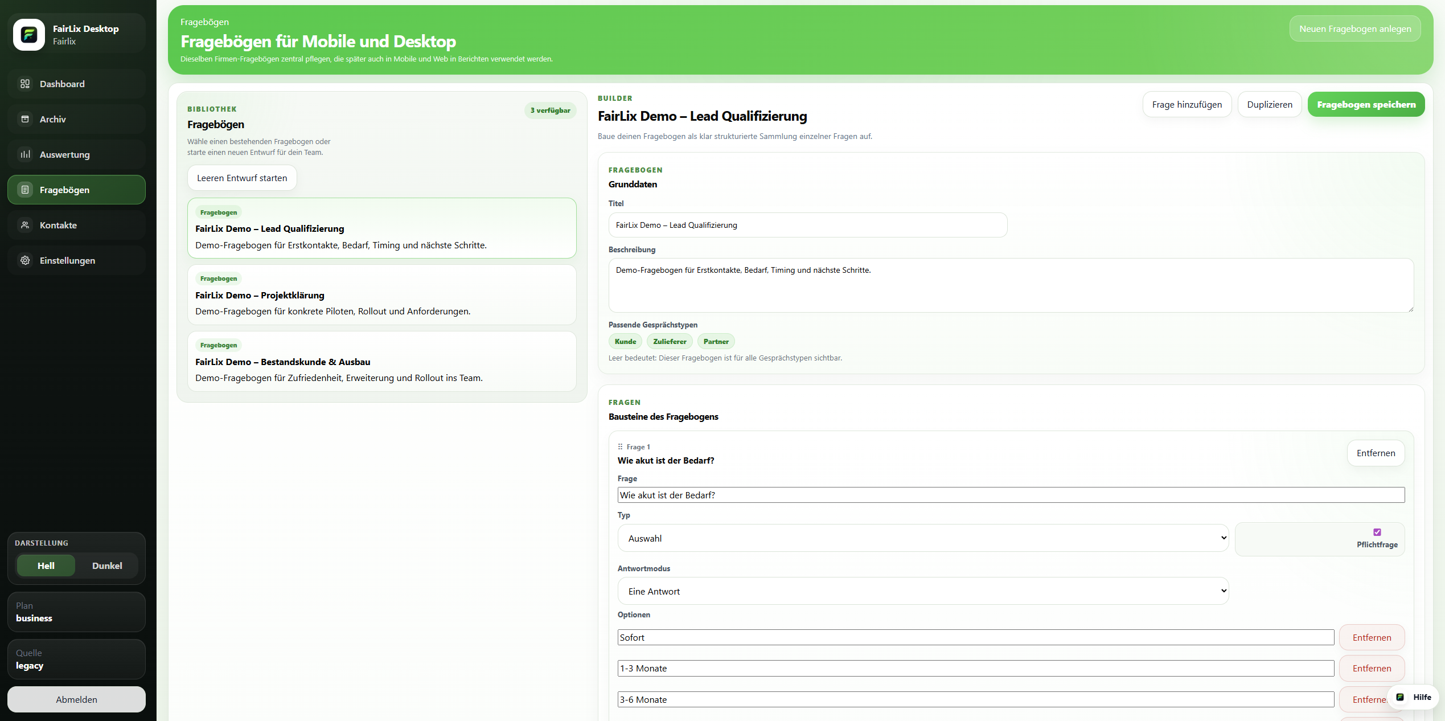Click the Sofort option input
The width and height of the screenshot is (1445, 721).
[x=975, y=637]
